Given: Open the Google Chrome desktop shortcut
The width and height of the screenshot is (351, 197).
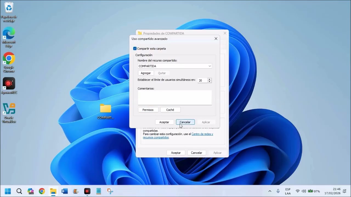Looking at the screenshot, I should click(x=9, y=62).
